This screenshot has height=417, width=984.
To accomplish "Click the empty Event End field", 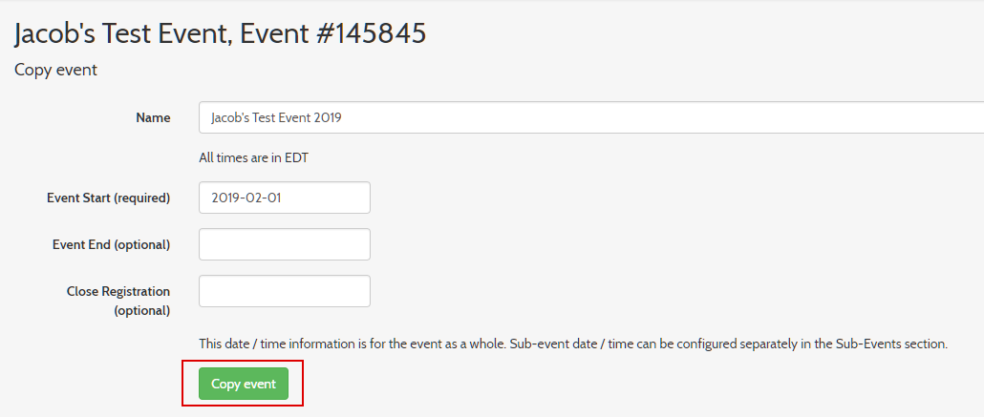I will pyautogui.click(x=284, y=244).
